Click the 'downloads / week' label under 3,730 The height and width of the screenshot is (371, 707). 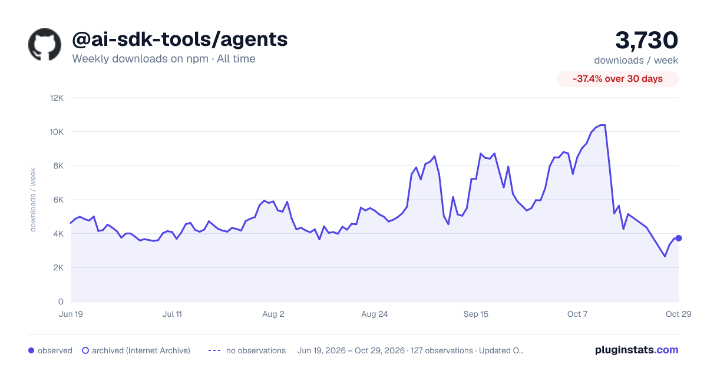[636, 60]
